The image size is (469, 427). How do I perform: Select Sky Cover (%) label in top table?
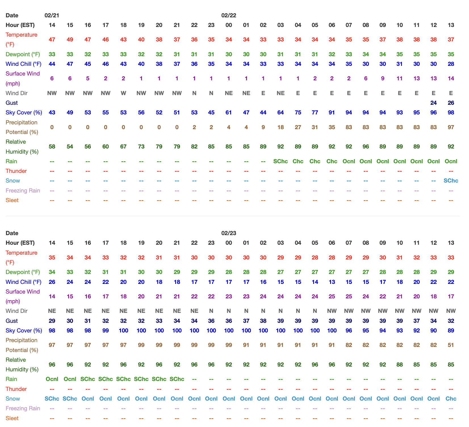[24, 112]
